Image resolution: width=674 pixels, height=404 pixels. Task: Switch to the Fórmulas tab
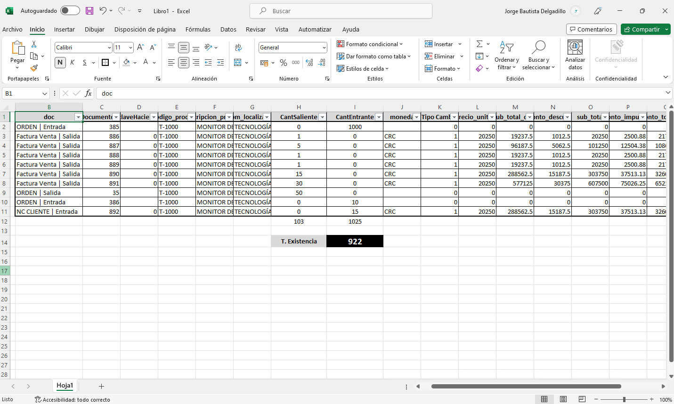(198, 29)
